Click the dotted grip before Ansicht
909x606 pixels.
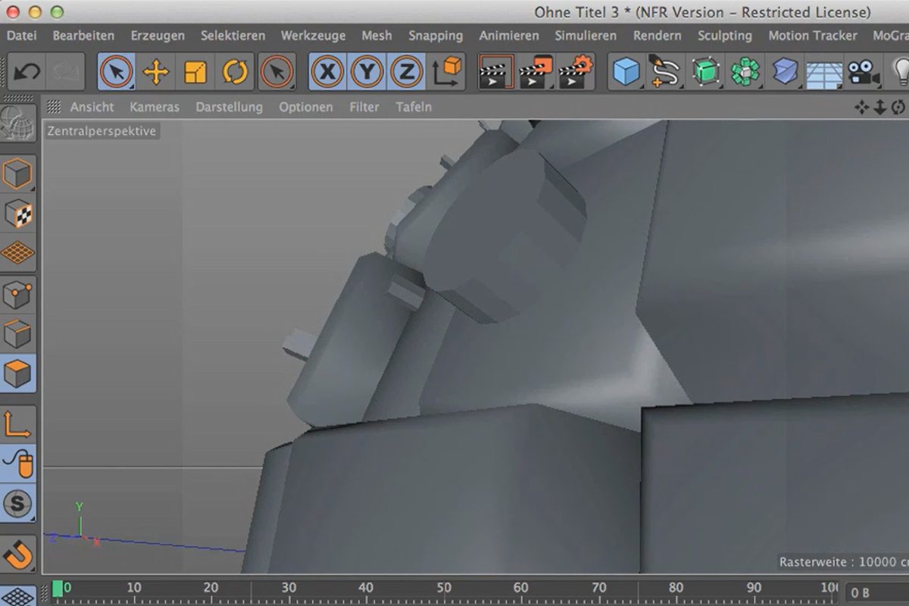click(54, 107)
